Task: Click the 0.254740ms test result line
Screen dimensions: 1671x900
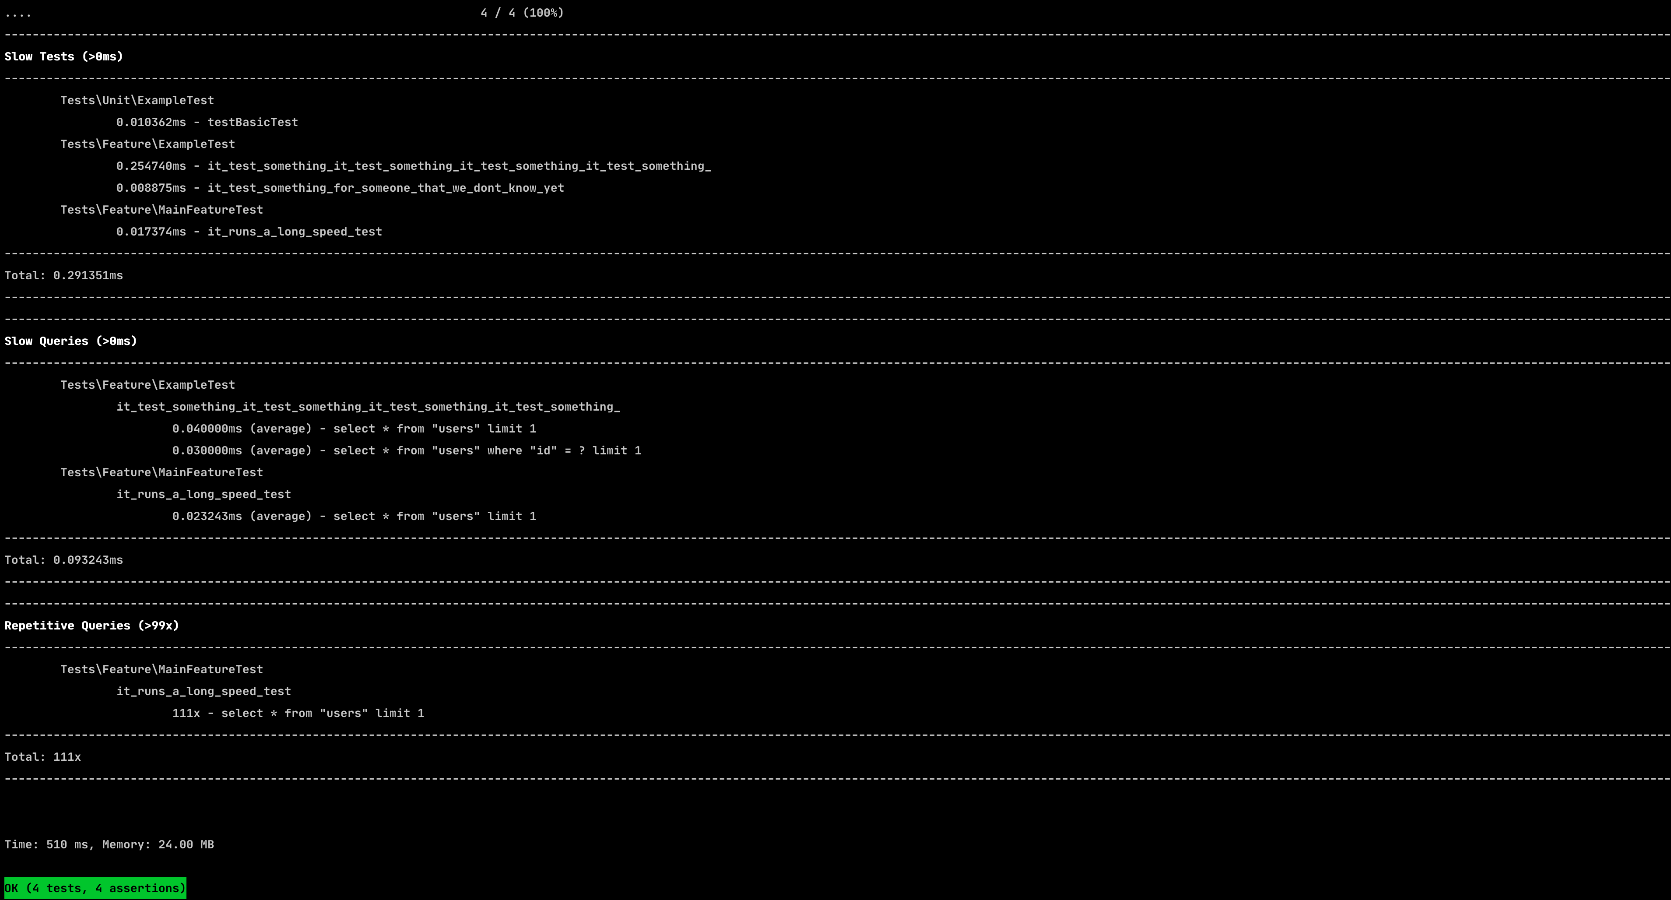Action: pos(413,166)
